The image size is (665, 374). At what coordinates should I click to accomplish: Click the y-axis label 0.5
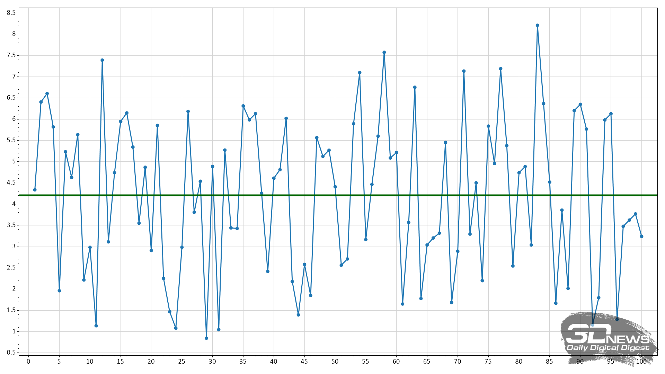click(x=11, y=353)
